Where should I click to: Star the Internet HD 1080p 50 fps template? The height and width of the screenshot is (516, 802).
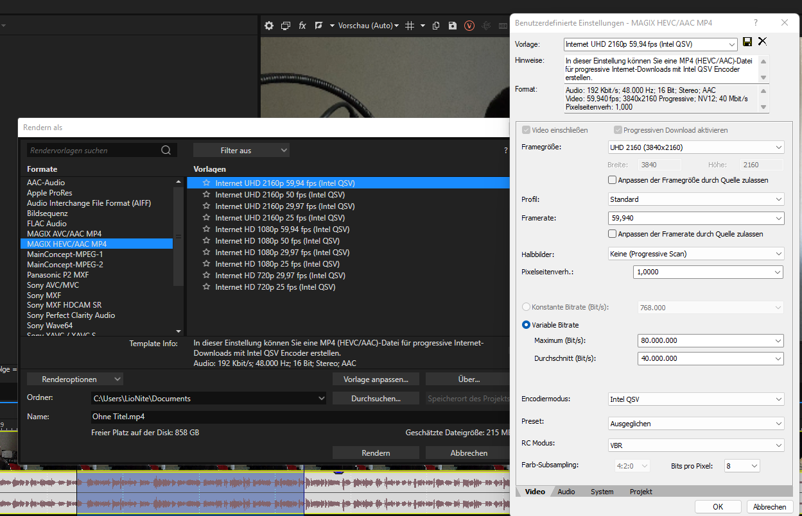[x=206, y=240]
